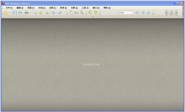Open the 对象 (Object) menu
This screenshot has height=112, width=185.
point(74,8)
